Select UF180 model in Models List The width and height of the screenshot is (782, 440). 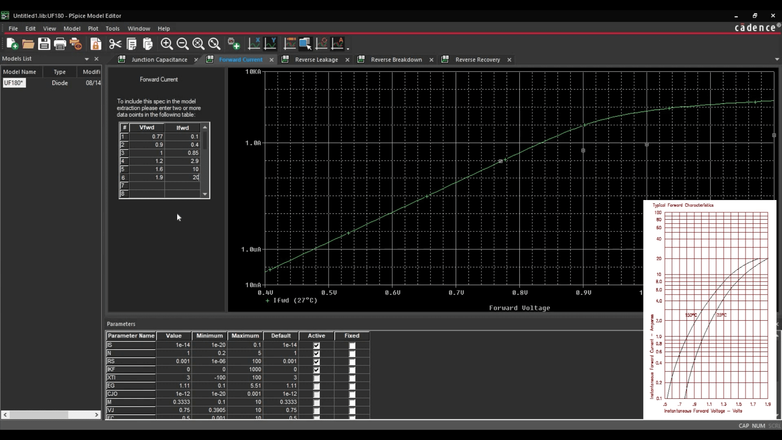[14, 83]
